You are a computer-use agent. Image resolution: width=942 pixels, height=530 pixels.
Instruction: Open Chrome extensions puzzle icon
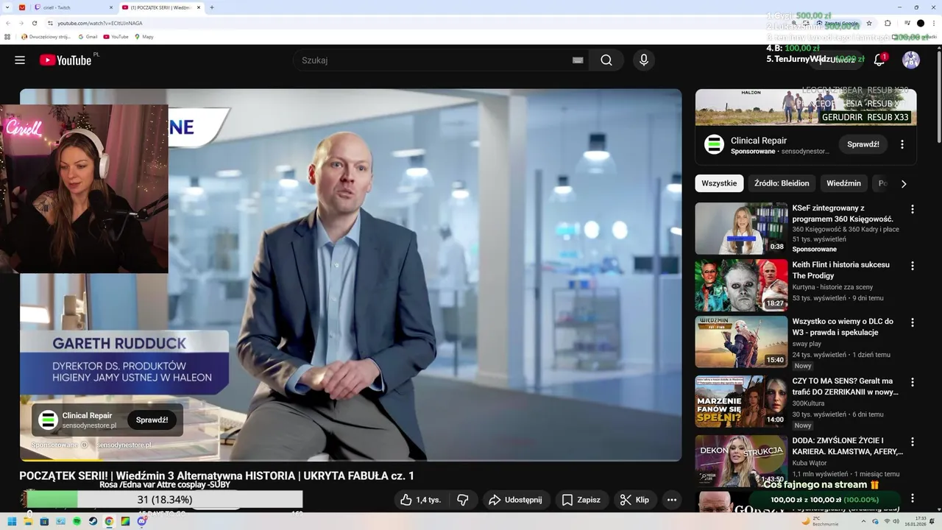pyautogui.click(x=888, y=23)
